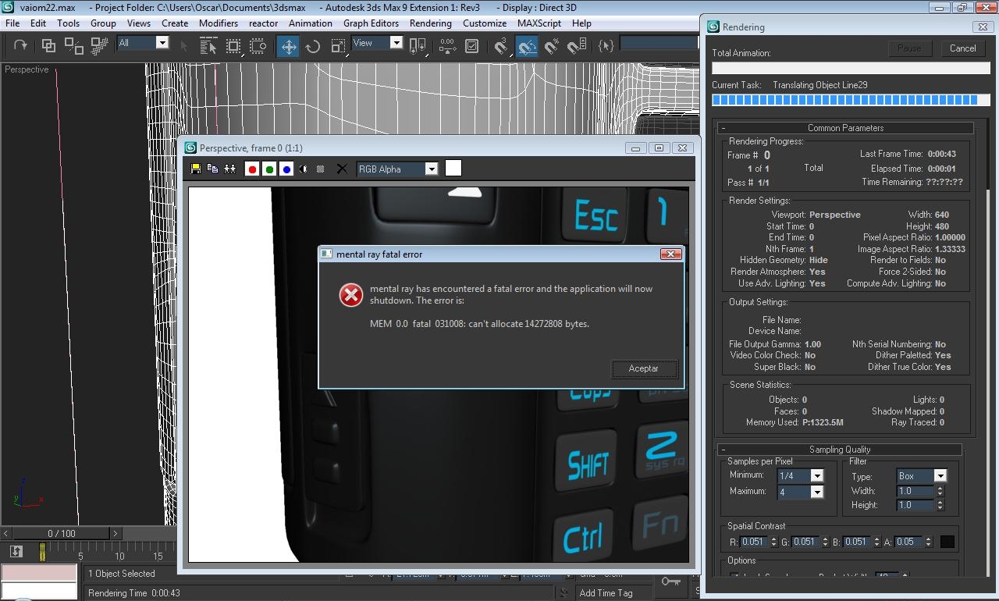Toggle the Angle Snap icon
This screenshot has height=601, width=999.
click(528, 45)
